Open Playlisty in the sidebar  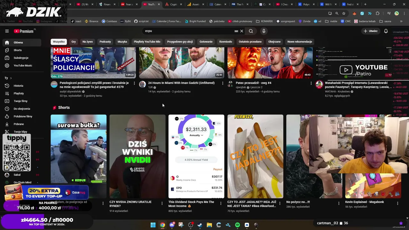click(21, 93)
